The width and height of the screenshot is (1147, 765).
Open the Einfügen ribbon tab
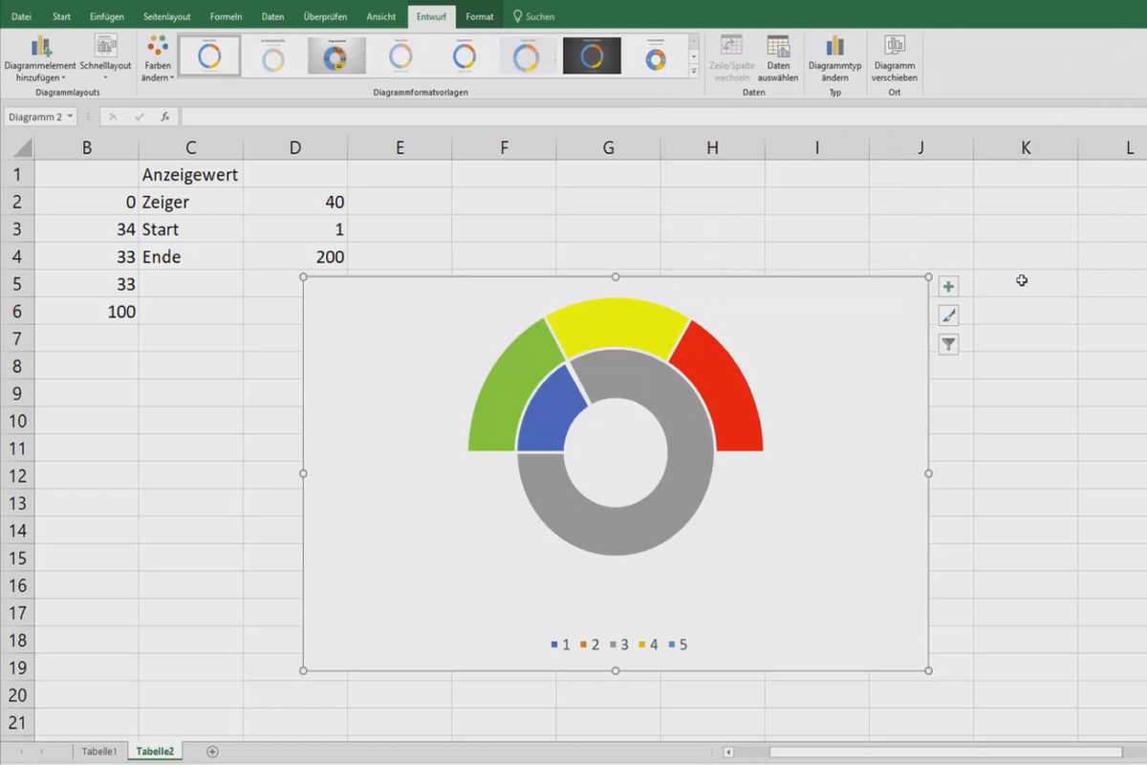[x=106, y=15]
